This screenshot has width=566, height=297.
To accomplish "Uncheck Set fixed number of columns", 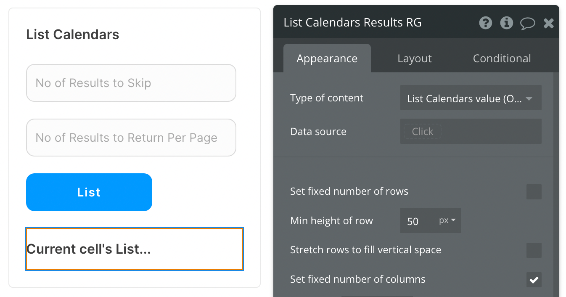I will 534,280.
